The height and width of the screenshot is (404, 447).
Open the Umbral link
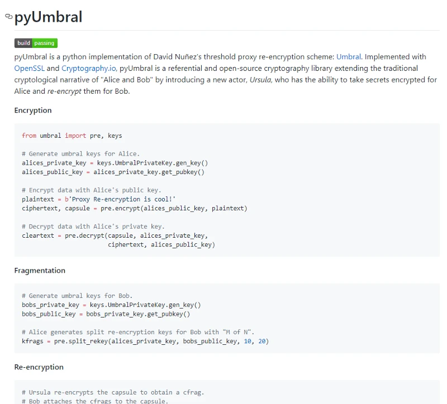(348, 57)
